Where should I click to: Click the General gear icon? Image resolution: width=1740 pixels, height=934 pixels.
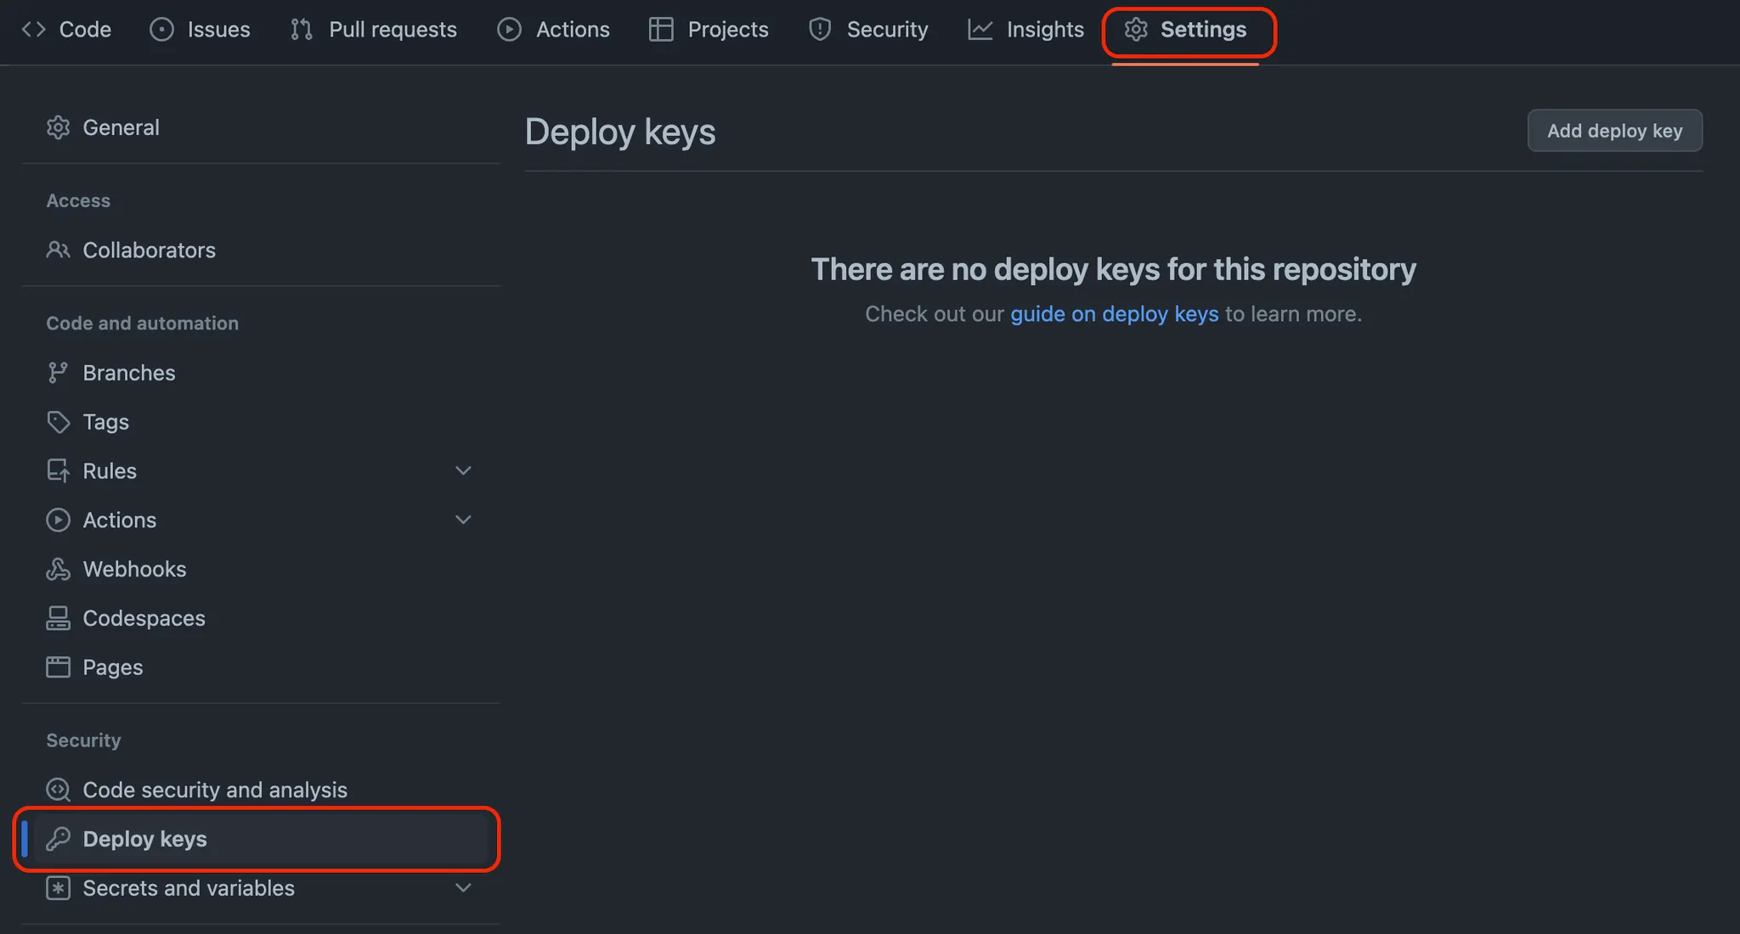[x=58, y=127]
